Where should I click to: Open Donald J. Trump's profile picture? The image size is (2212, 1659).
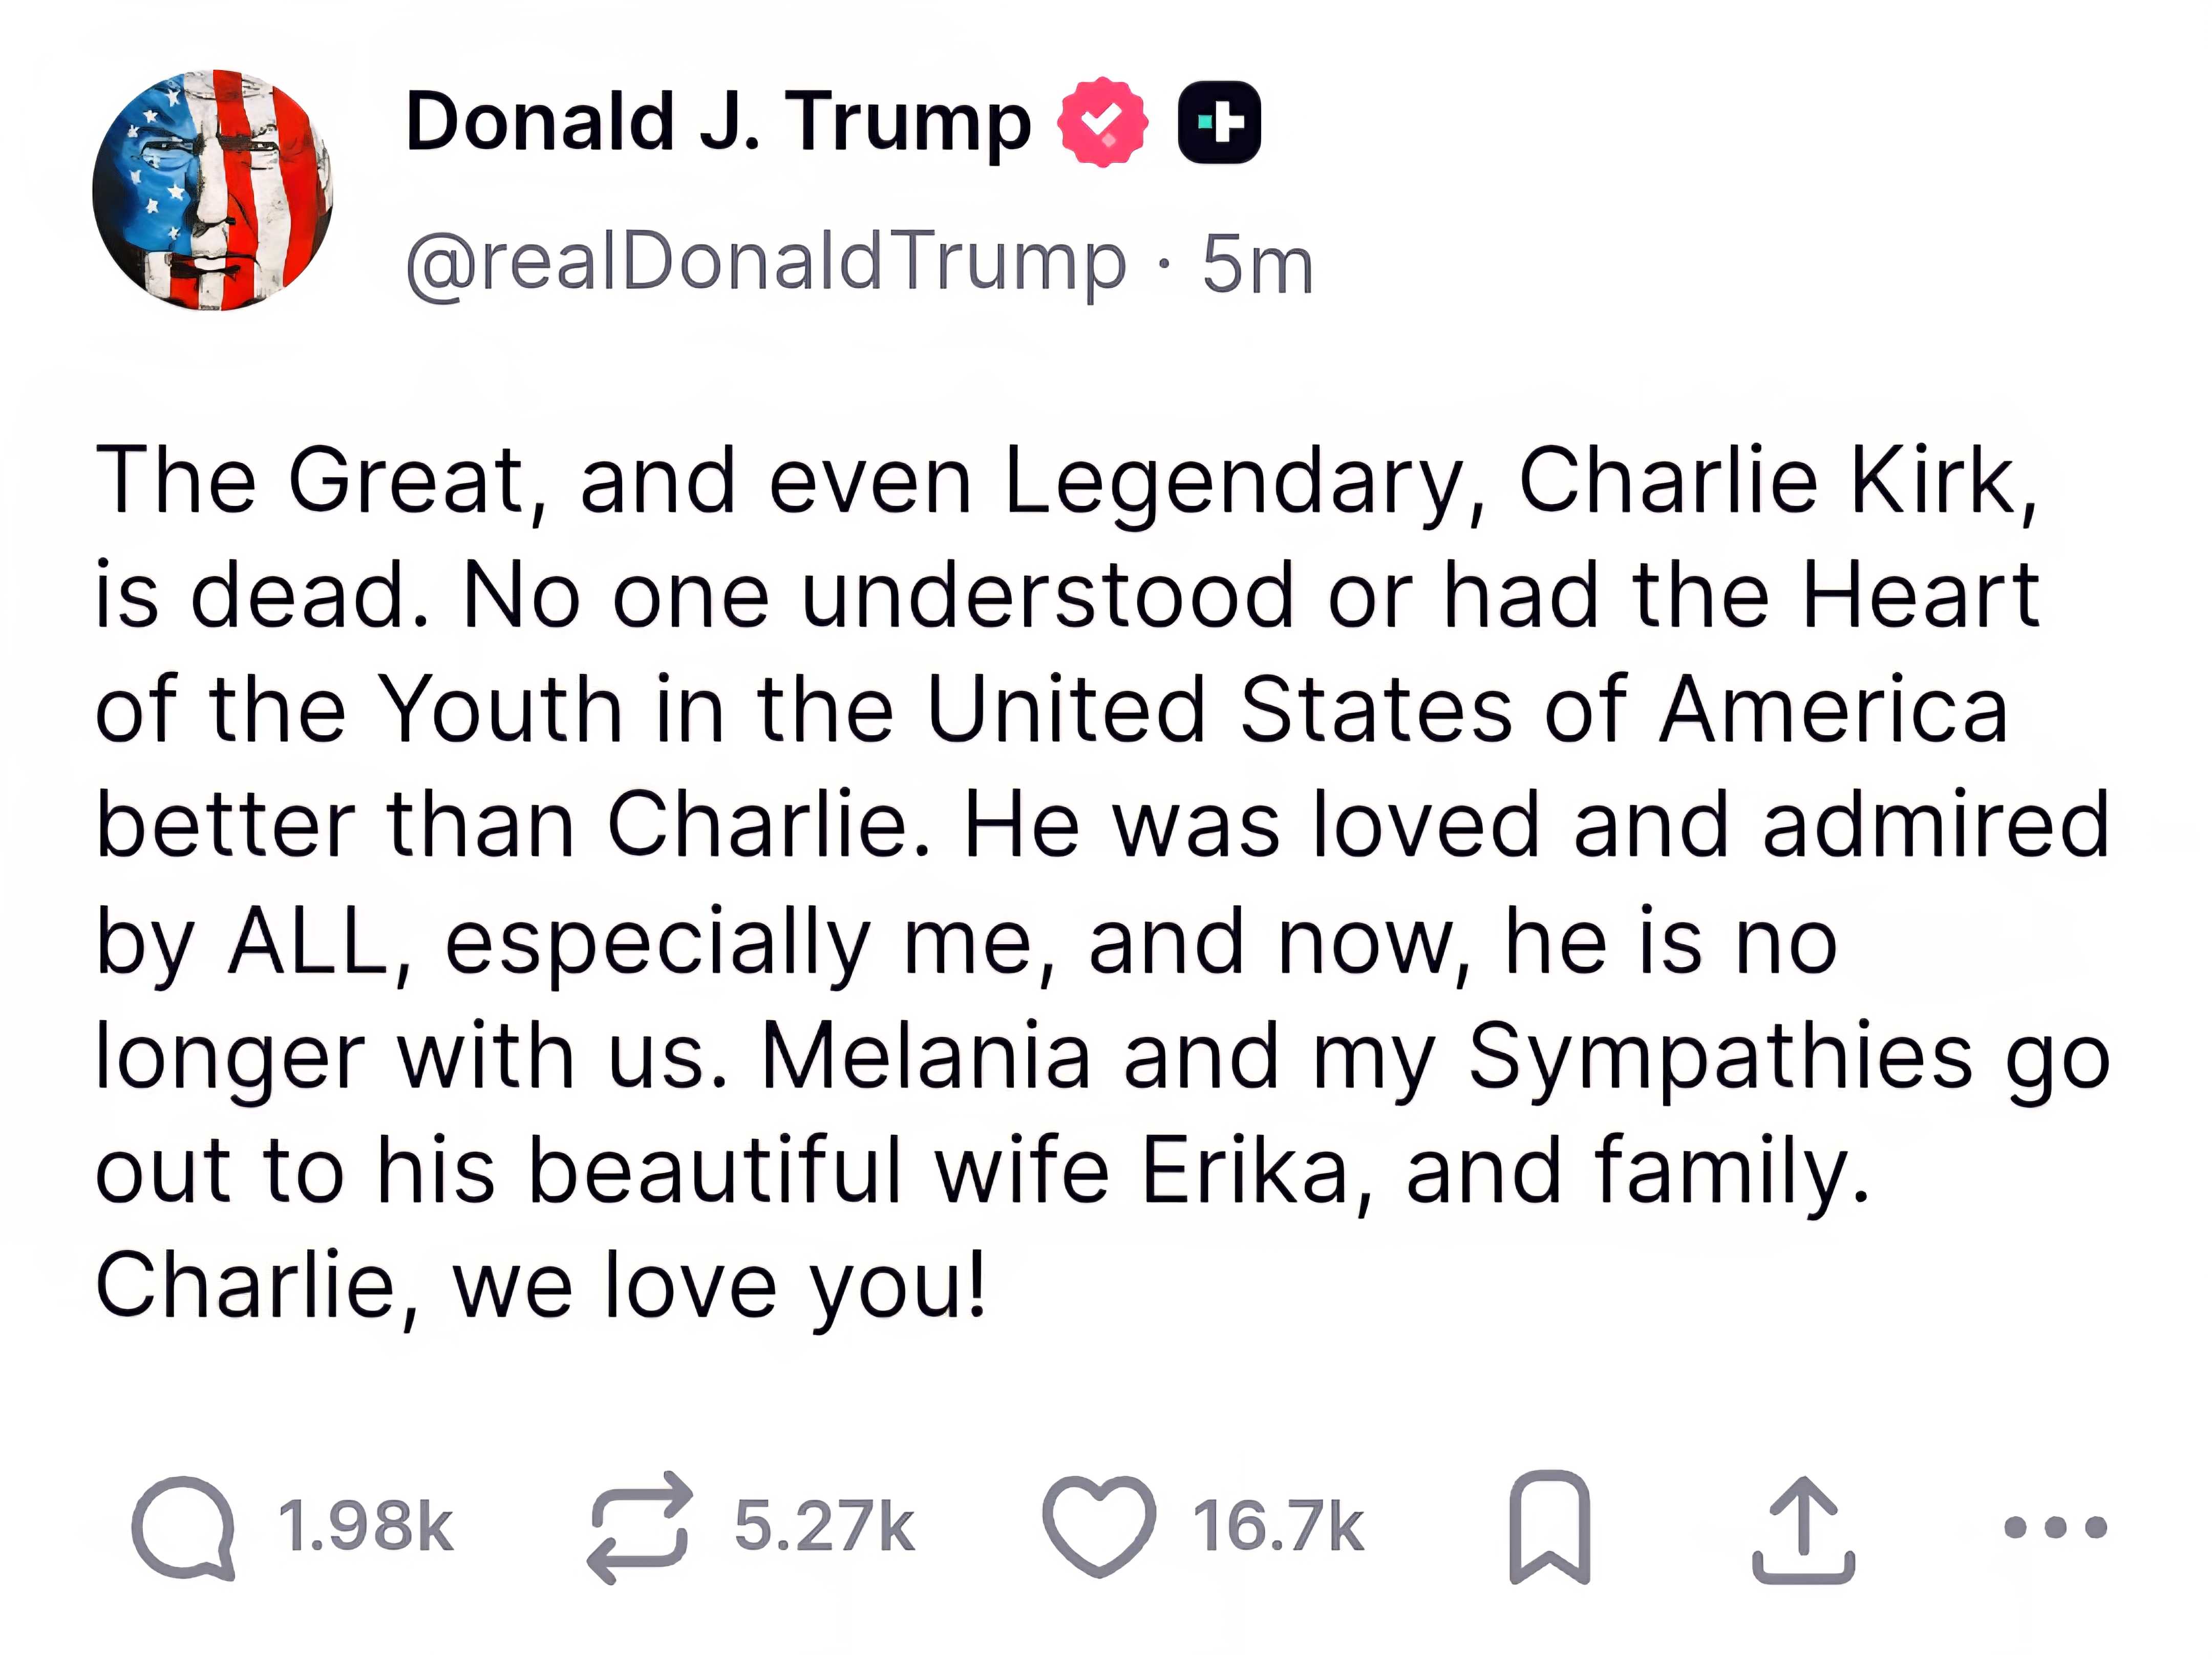point(212,190)
